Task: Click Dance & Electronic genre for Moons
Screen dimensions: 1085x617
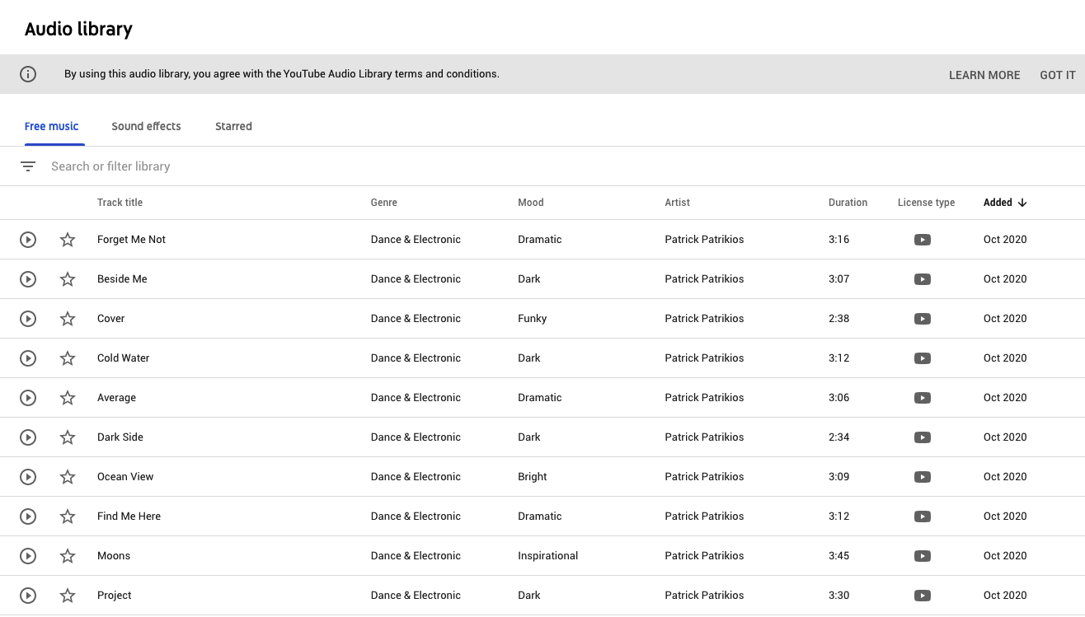Action: tap(416, 556)
